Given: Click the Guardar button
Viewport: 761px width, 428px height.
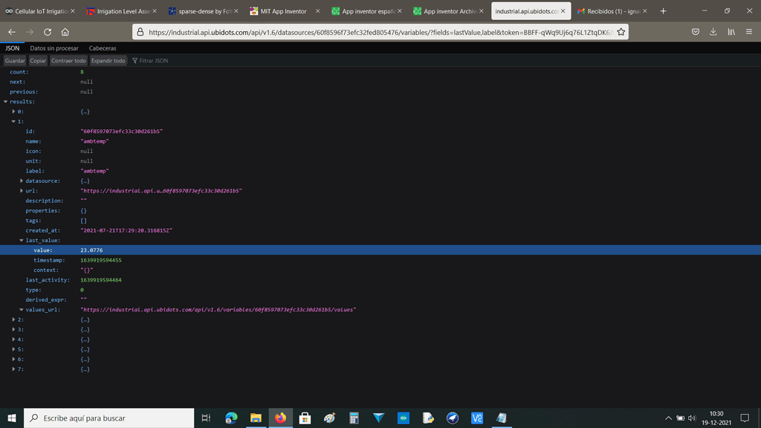Looking at the screenshot, I should [15, 61].
